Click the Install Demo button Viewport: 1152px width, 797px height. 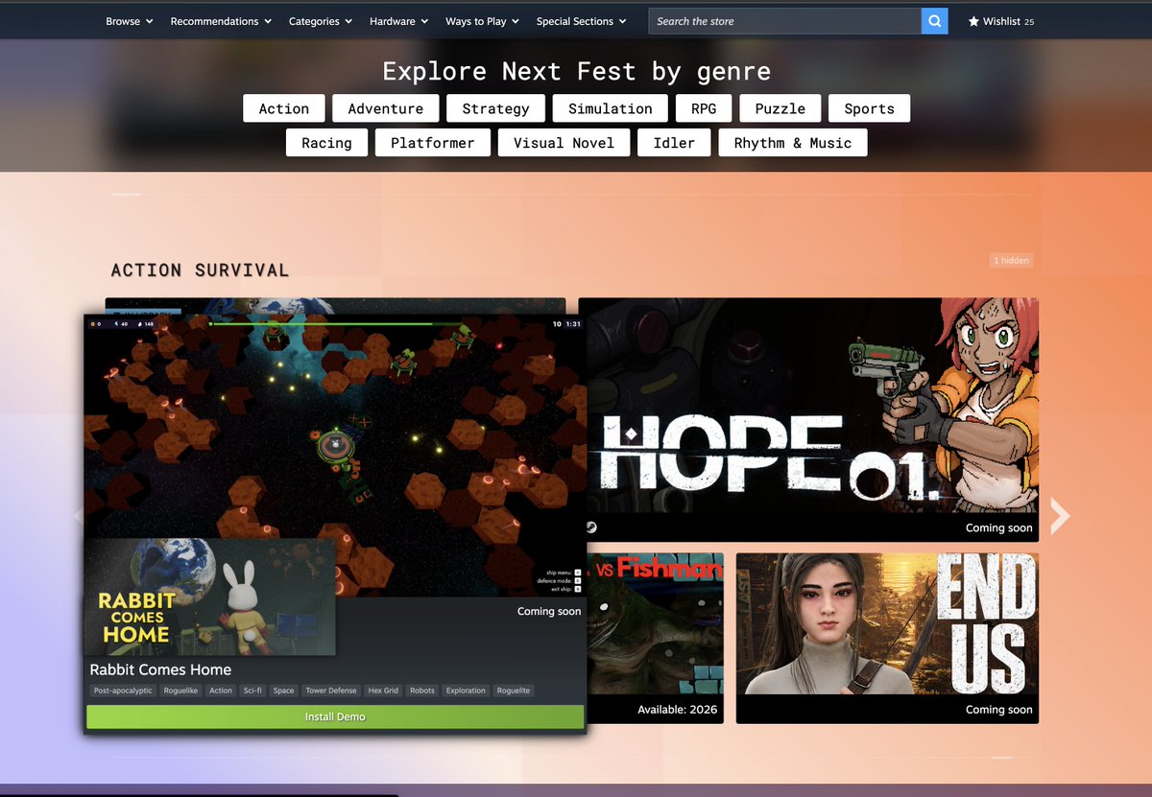coord(335,716)
